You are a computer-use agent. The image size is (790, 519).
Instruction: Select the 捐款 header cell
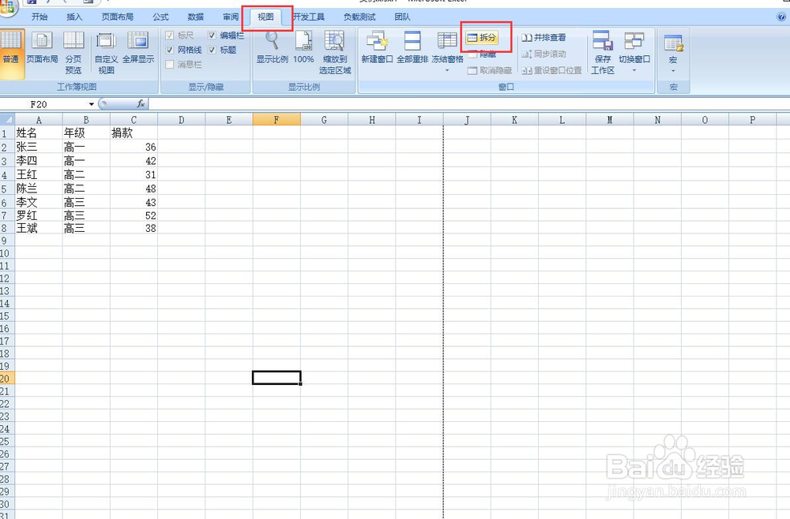click(134, 133)
